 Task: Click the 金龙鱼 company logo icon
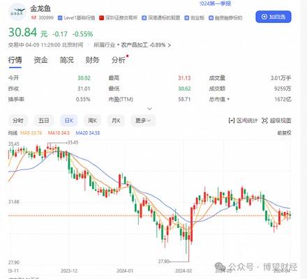pyautogui.click(x=17, y=12)
